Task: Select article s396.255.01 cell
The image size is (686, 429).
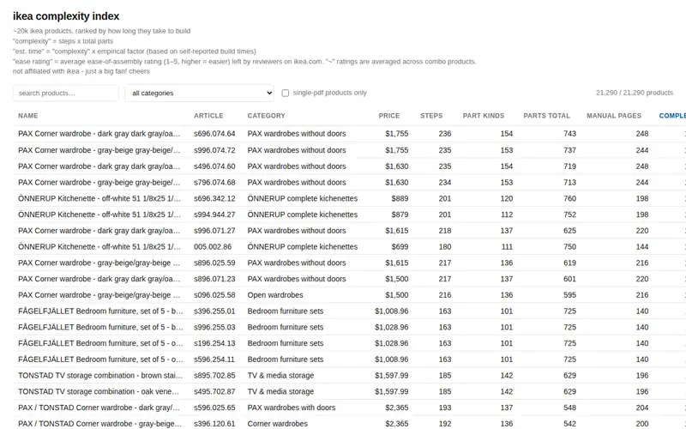Action: tap(214, 311)
